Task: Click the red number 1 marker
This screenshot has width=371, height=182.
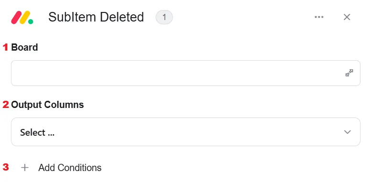Action: (5, 47)
